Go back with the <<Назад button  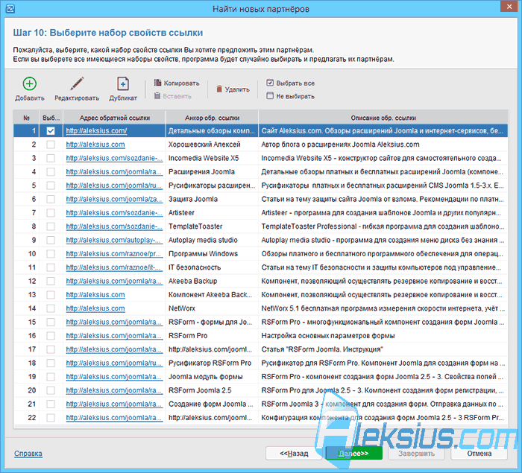[x=294, y=454]
